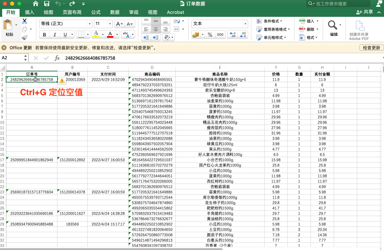Expand the number format combo box
384x250 pixels.
245,24
